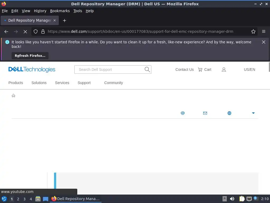Viewport: 270px width, 203px height.
Task: Select the Dell Repository Manager tab
Action: 30,20
